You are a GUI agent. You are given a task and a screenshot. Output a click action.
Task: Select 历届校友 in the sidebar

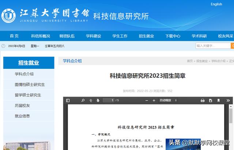point(29,106)
